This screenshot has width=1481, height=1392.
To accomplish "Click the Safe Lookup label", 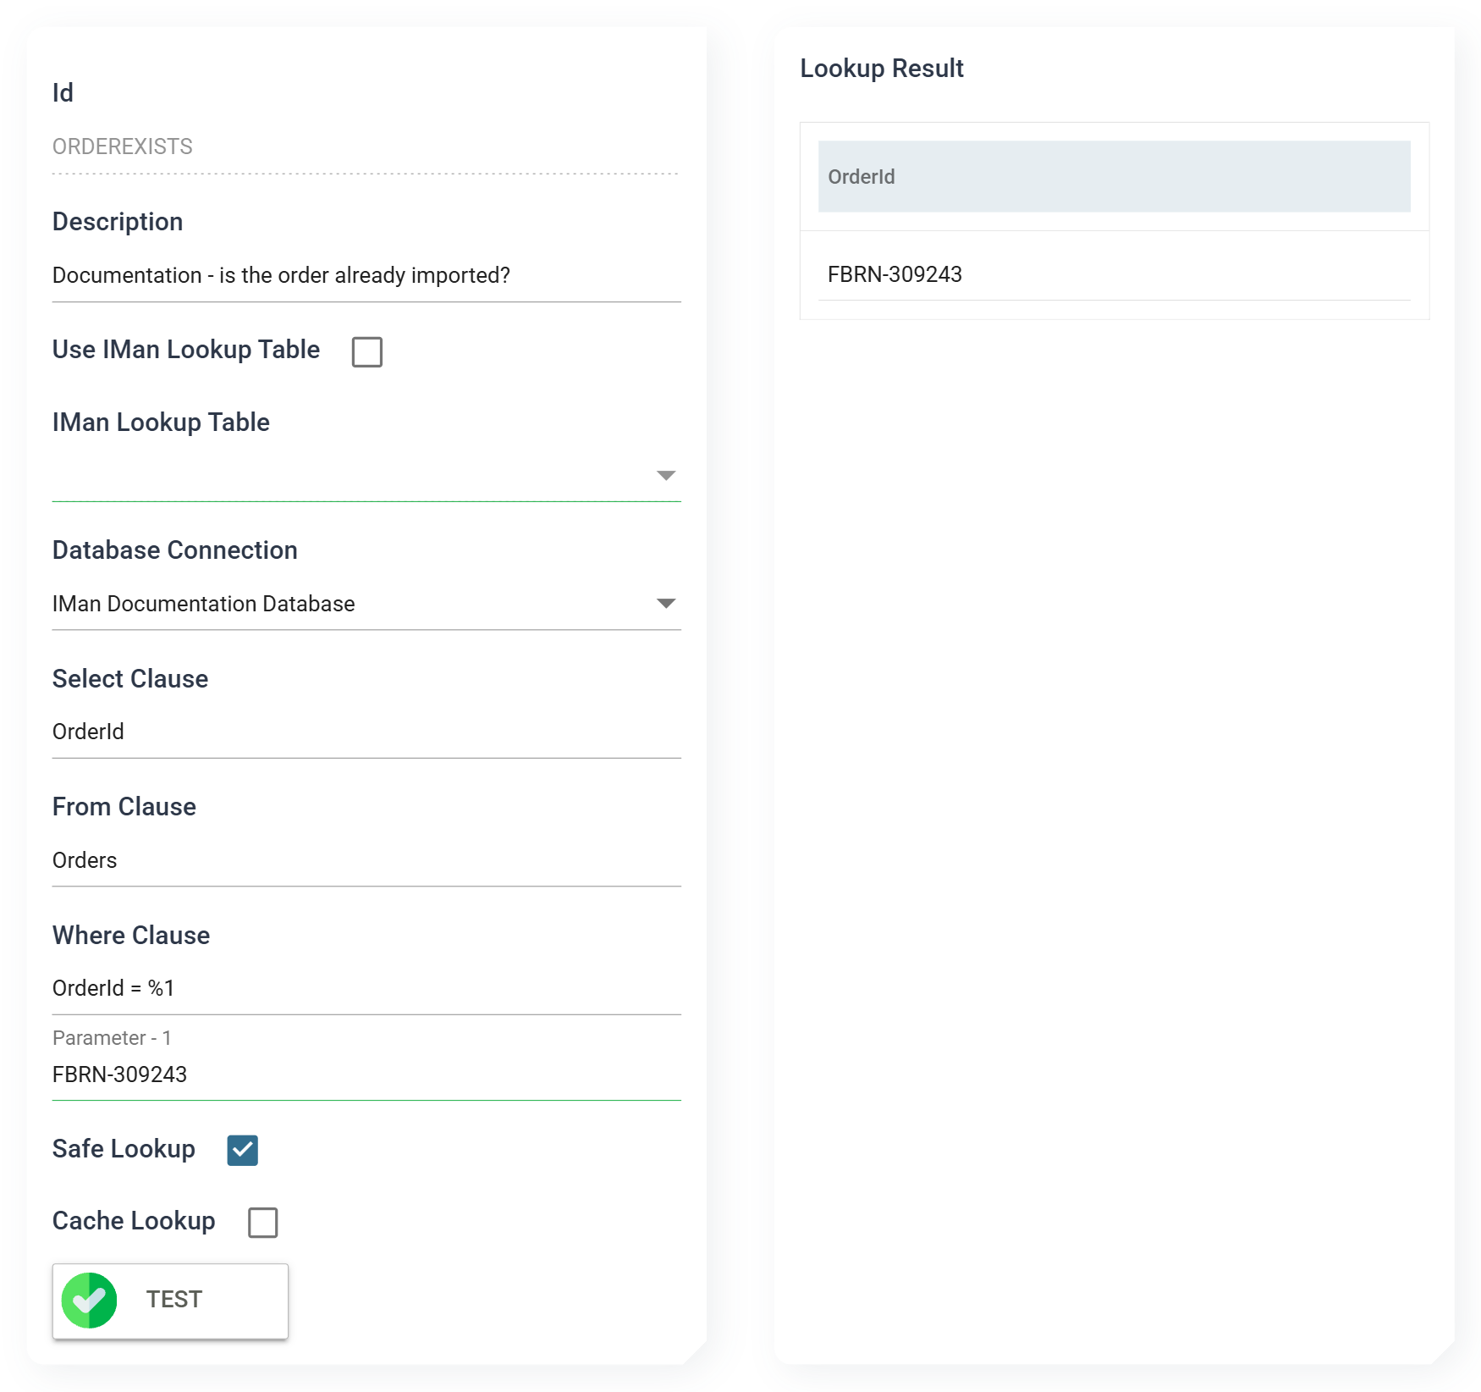I will click(124, 1149).
